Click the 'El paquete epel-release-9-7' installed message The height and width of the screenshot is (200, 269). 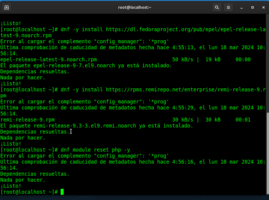[86, 65]
